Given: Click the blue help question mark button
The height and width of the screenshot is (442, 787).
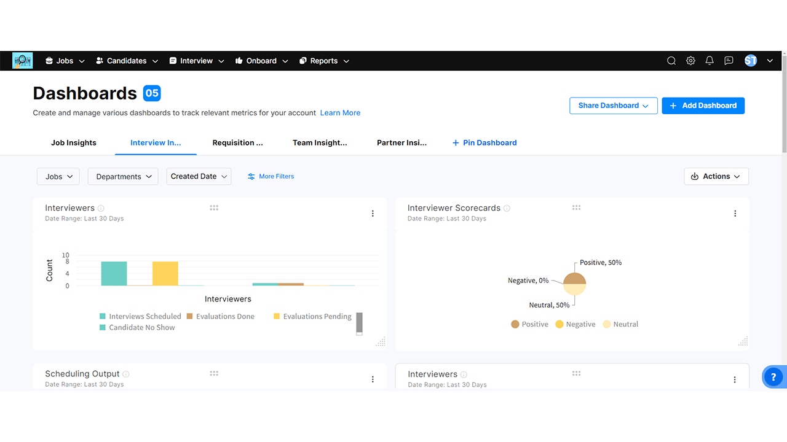Looking at the screenshot, I should (773, 377).
